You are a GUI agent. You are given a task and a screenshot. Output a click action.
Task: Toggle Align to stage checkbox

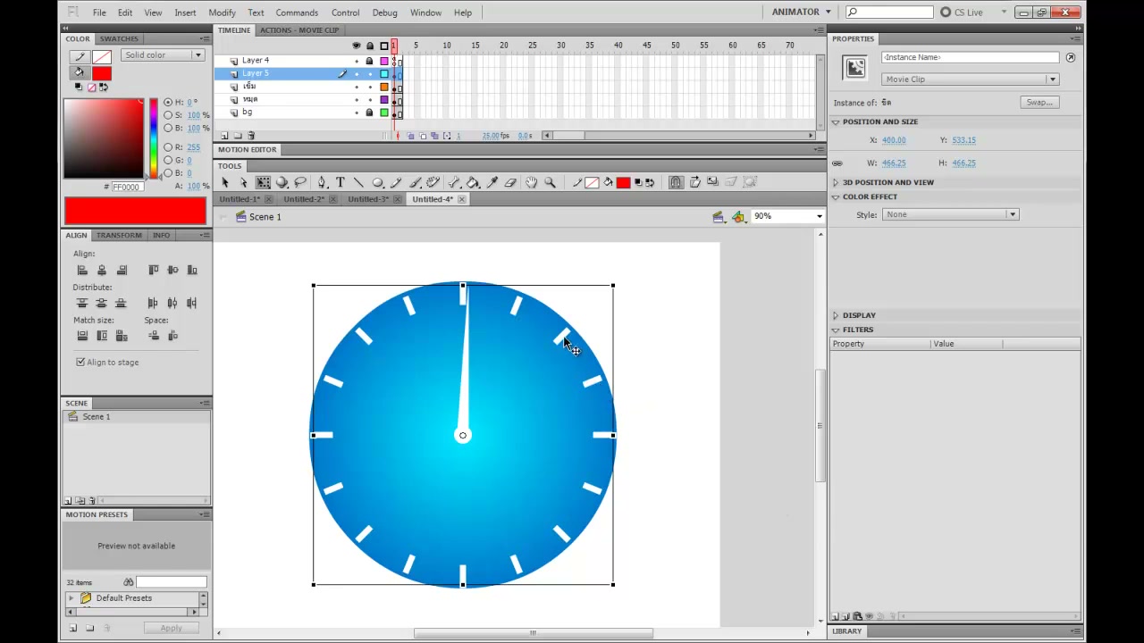pos(80,362)
